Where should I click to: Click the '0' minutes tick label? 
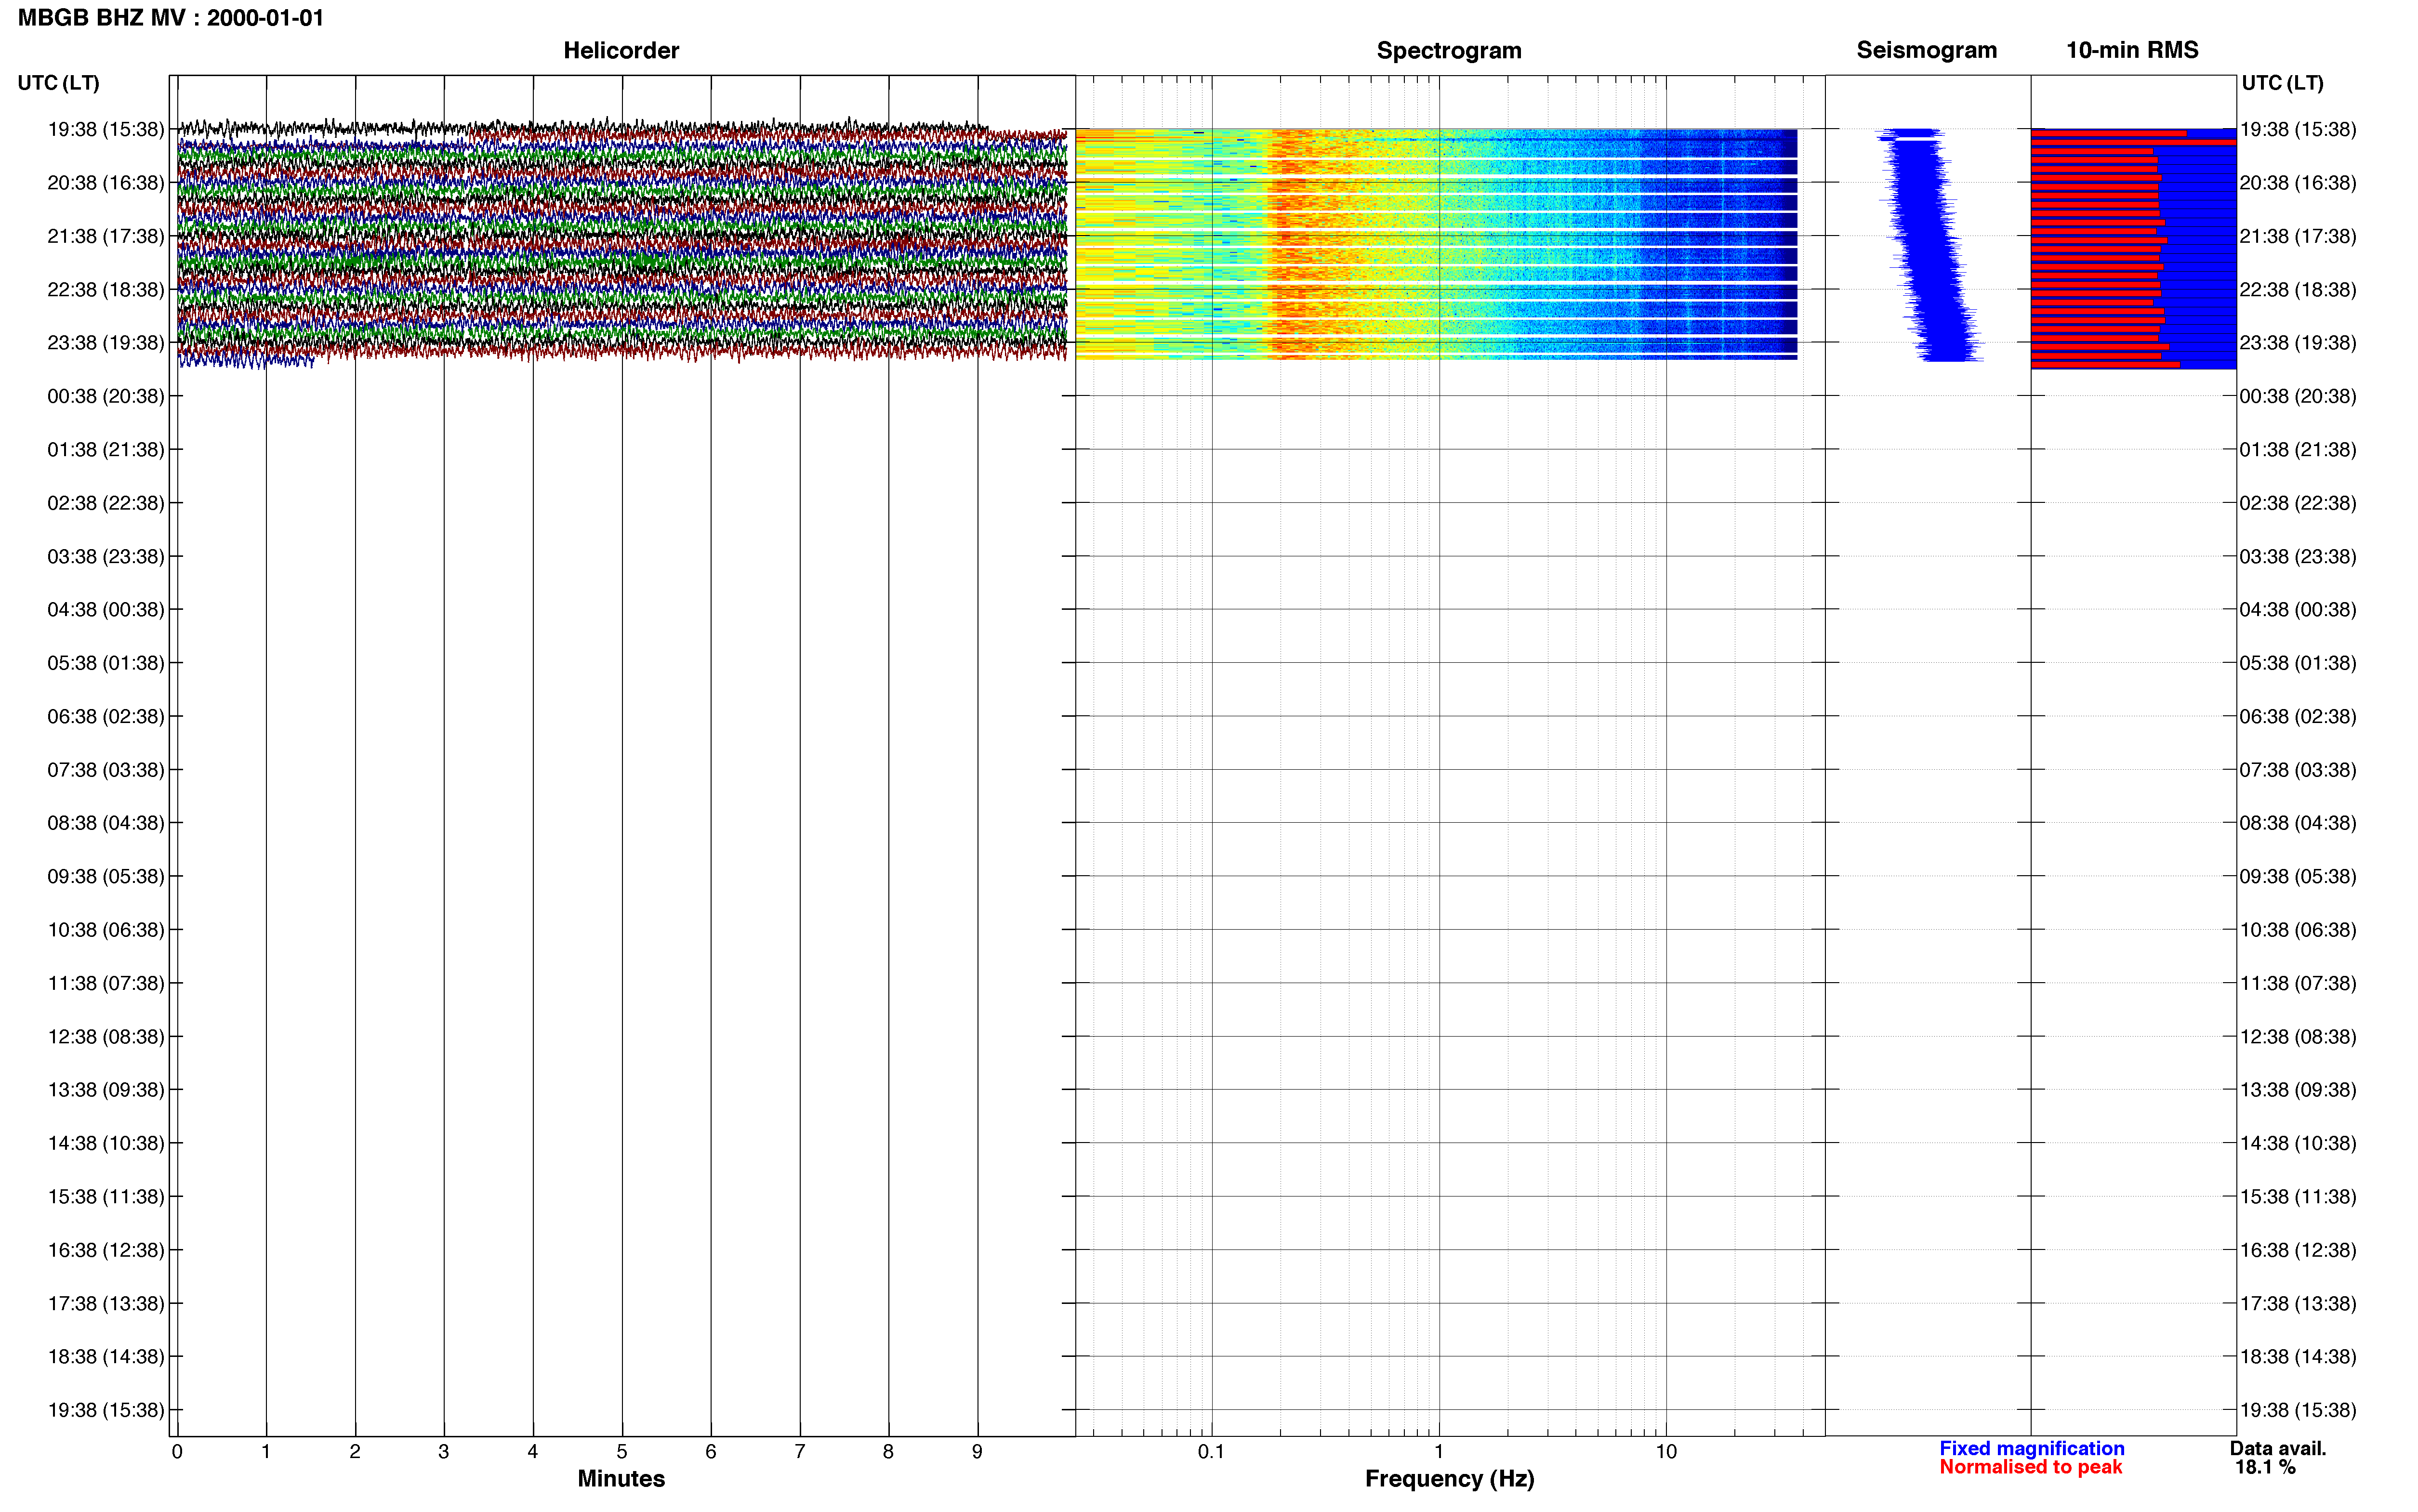pyautogui.click(x=177, y=1452)
